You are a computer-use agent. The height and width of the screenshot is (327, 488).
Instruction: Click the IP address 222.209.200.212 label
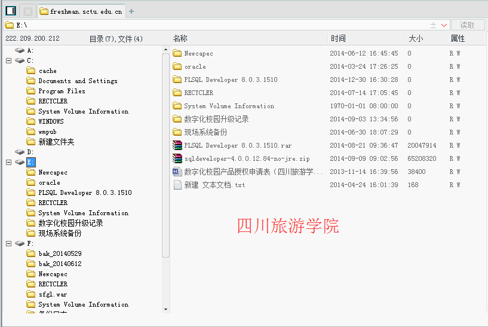coord(32,38)
